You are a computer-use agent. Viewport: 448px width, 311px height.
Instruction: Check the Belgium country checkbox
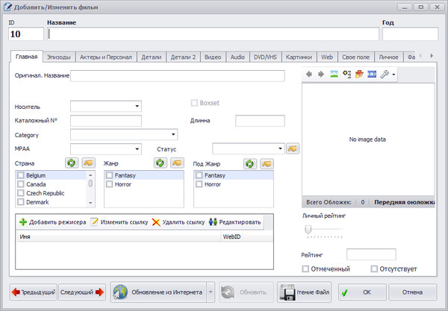tap(21, 175)
